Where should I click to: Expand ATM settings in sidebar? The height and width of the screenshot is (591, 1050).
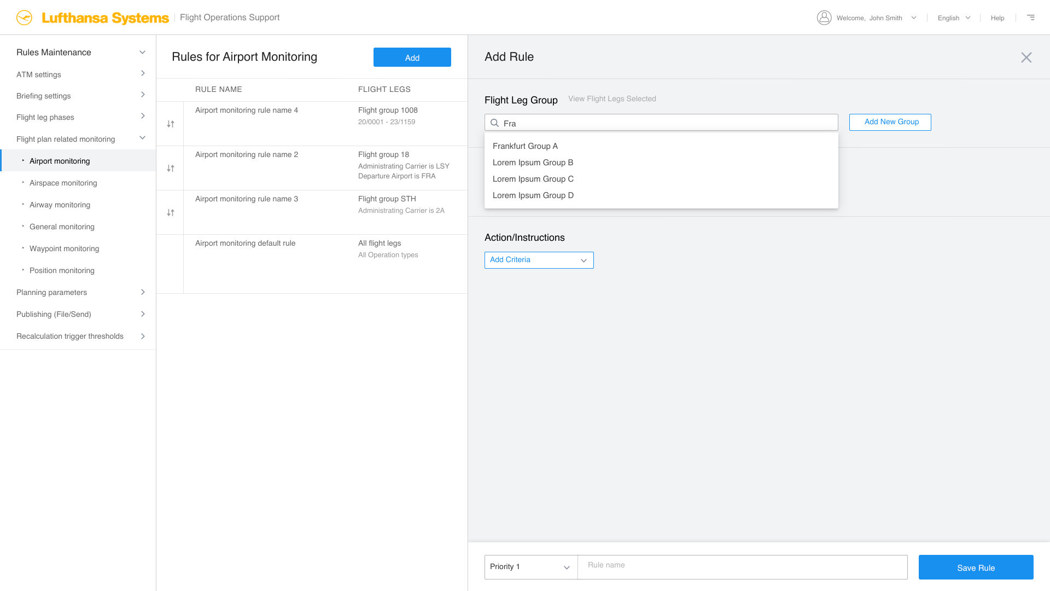143,73
